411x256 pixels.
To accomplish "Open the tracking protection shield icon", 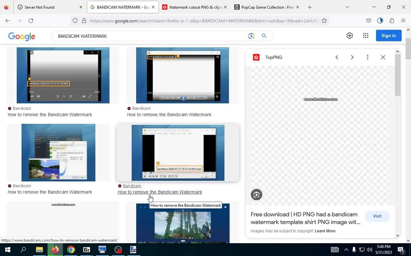I will point(75,20).
